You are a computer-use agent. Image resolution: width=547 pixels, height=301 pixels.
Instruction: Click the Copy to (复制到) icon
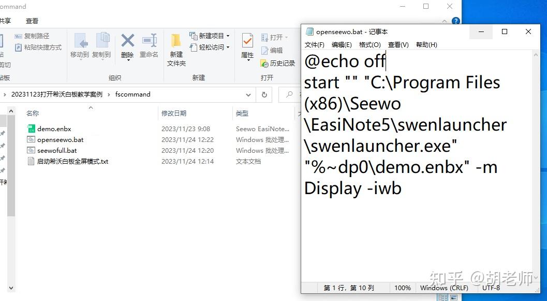click(102, 41)
